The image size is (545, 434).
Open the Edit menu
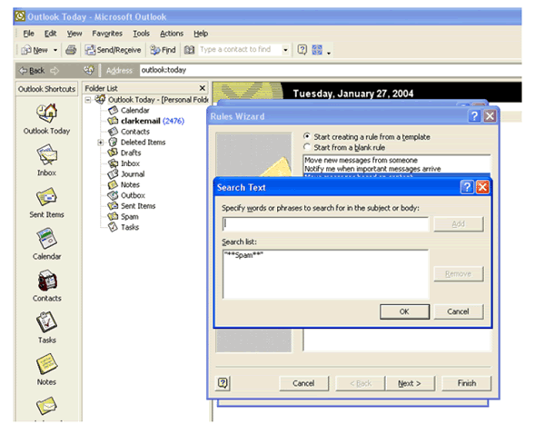click(x=50, y=34)
